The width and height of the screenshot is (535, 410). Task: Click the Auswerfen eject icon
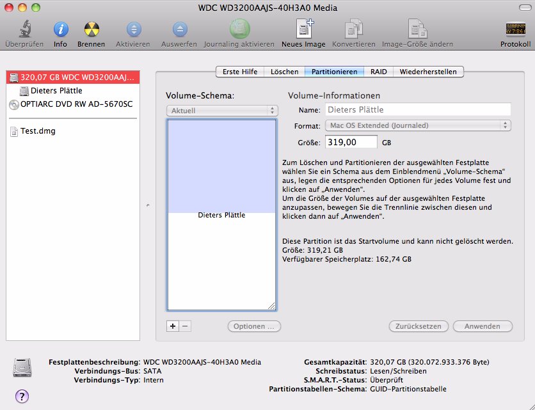[x=180, y=29]
